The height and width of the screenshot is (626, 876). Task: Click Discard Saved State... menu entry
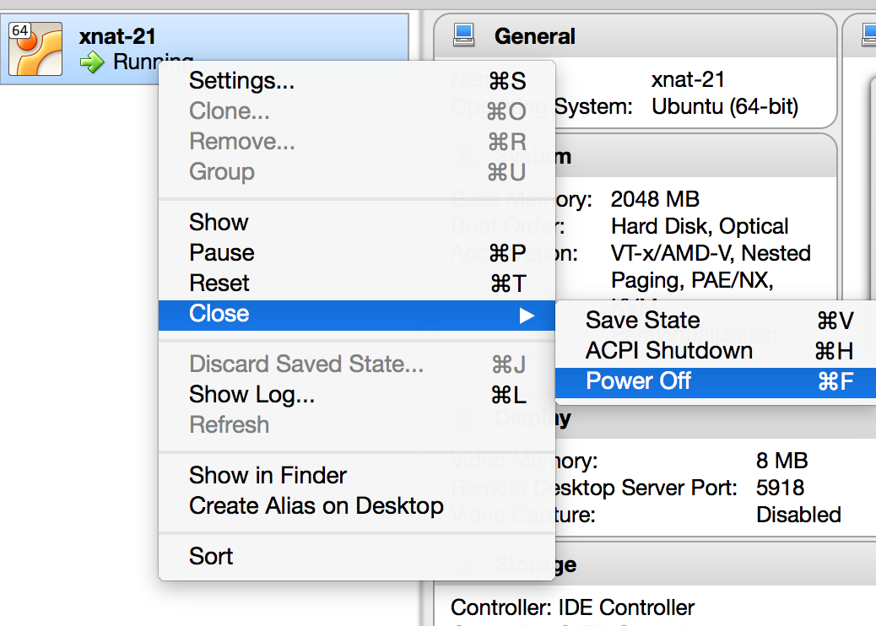[306, 364]
